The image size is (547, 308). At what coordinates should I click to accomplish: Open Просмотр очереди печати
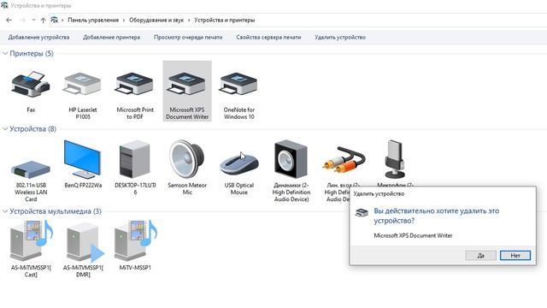tap(188, 37)
